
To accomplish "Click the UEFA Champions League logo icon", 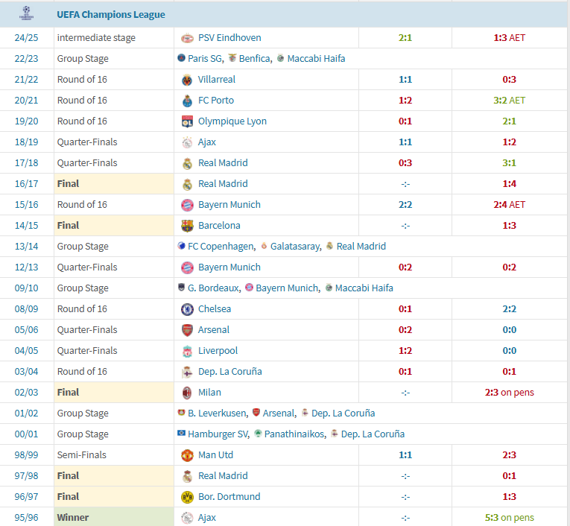I will (x=26, y=14).
